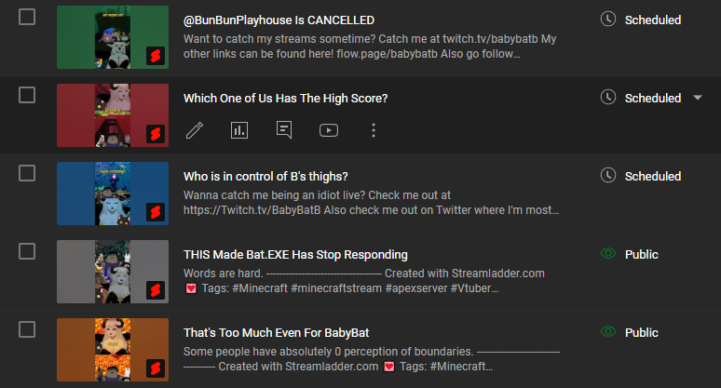Viewport: 721px width, 388px height.
Task: Select checkbox for '@BunBunPlayhouse Is CANCELLED'
Action: 27,17
